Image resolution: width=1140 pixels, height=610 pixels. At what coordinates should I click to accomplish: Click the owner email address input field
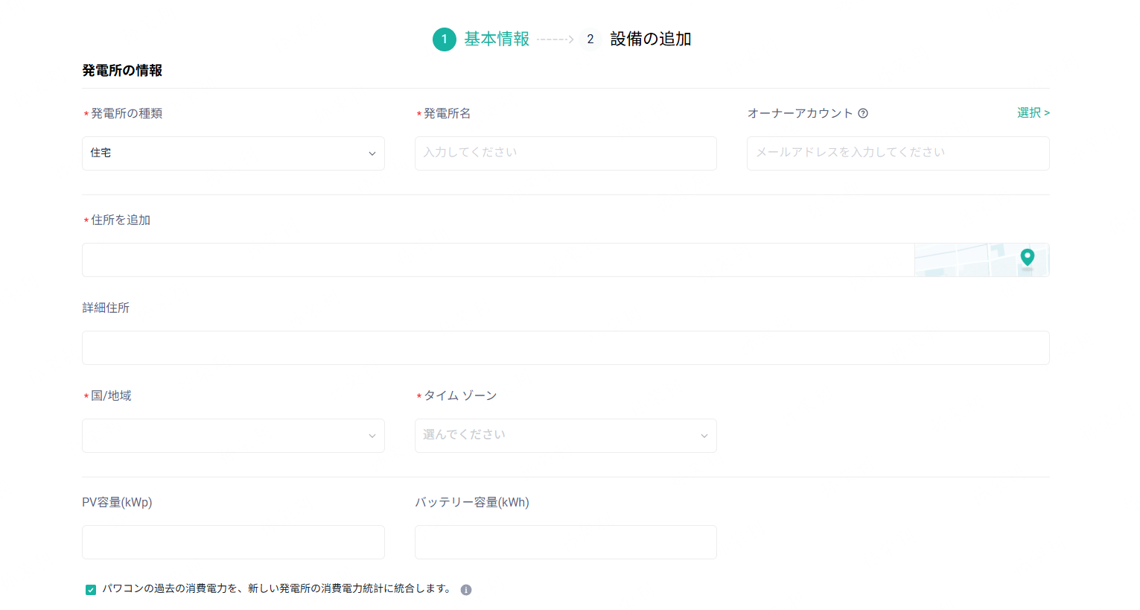[897, 153]
